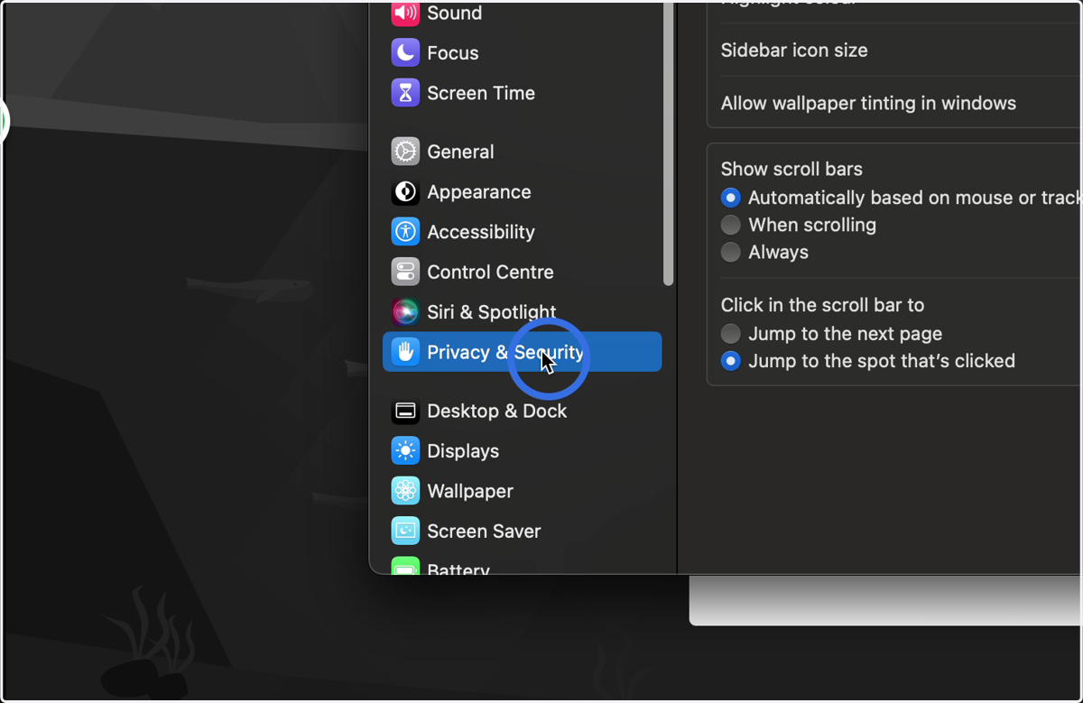Click the Screen Time hourglass icon

[405, 93]
